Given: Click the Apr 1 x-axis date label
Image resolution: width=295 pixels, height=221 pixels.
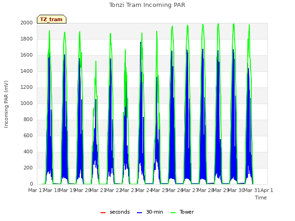Looking at the screenshot, I should [x=267, y=190].
